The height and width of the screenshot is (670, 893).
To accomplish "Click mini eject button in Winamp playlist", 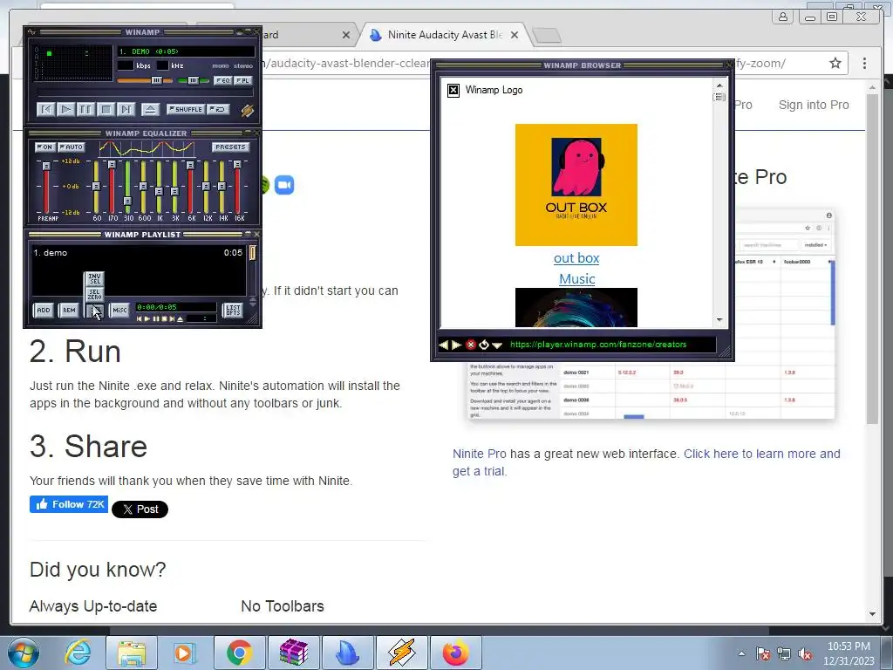I will (180, 319).
